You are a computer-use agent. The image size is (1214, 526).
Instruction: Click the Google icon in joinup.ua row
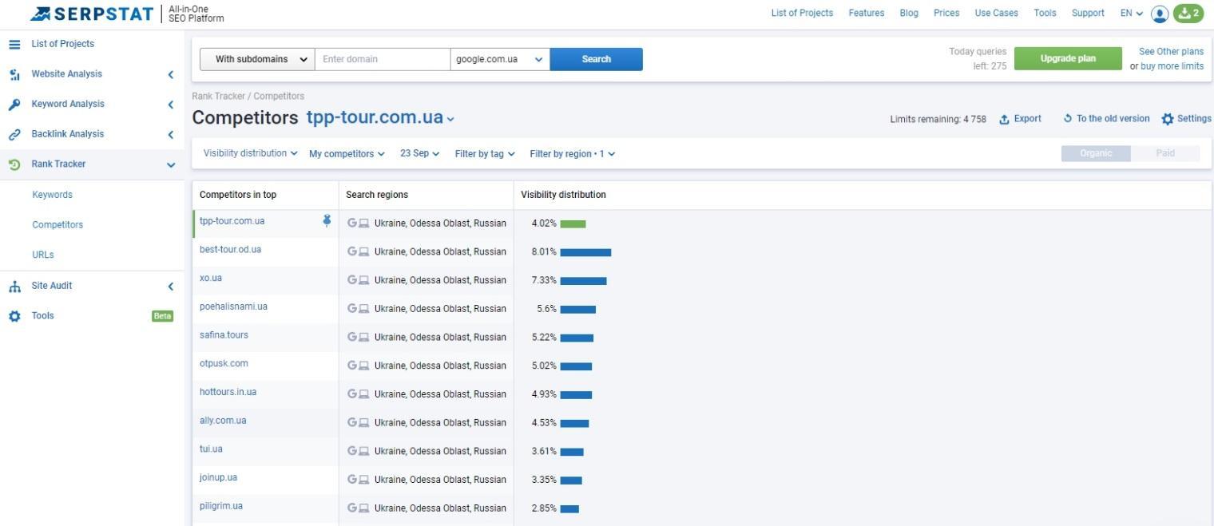(x=352, y=480)
